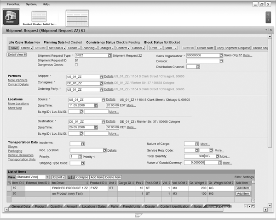
Task: Expand the Set Status dropdown
Action: (56, 48)
